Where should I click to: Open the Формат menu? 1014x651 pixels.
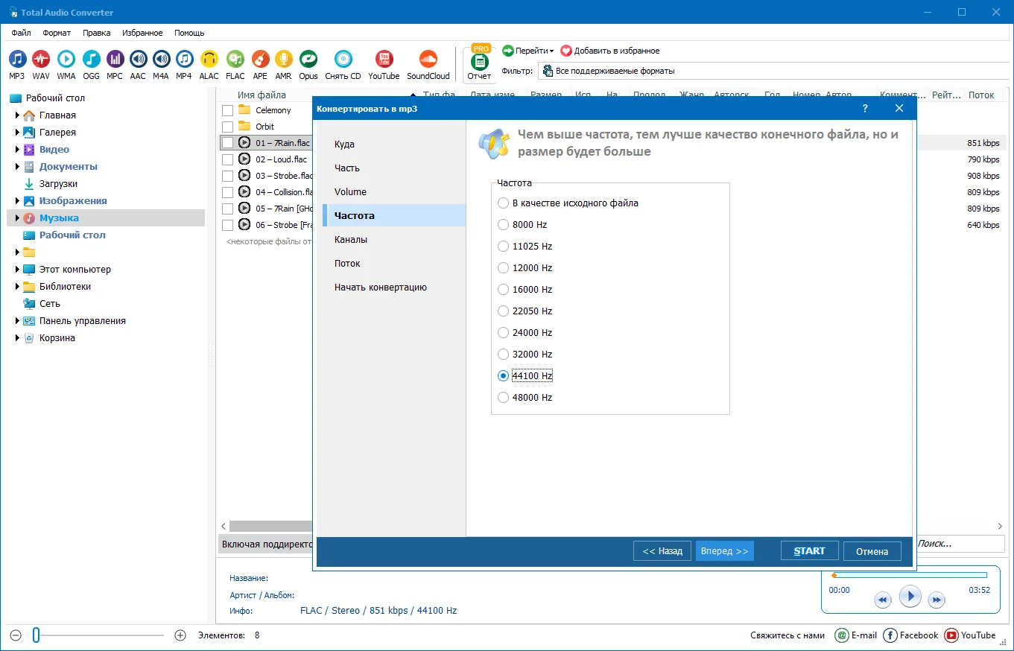57,33
